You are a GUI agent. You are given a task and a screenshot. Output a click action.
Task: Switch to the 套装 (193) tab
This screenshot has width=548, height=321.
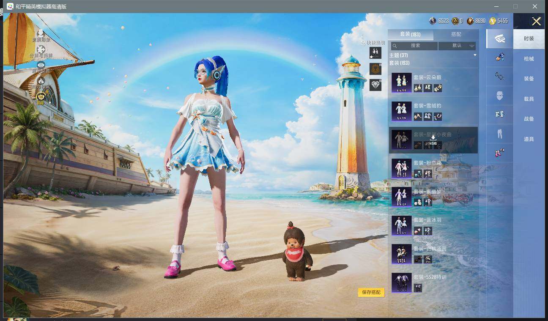[x=410, y=34]
